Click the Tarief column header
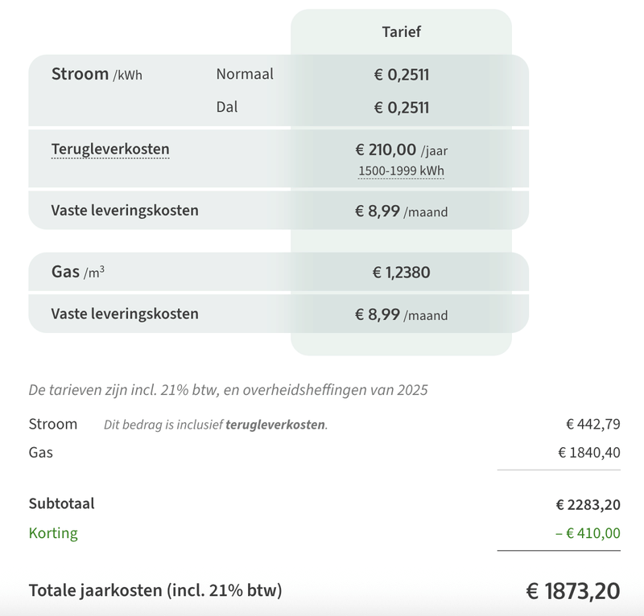This screenshot has height=616, width=644. coord(401,32)
